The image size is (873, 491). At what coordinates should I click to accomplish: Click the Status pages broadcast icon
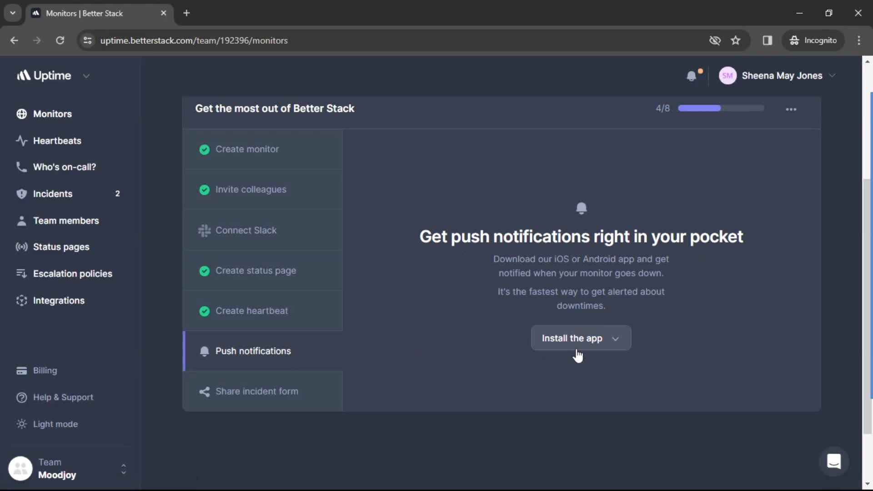(x=21, y=247)
